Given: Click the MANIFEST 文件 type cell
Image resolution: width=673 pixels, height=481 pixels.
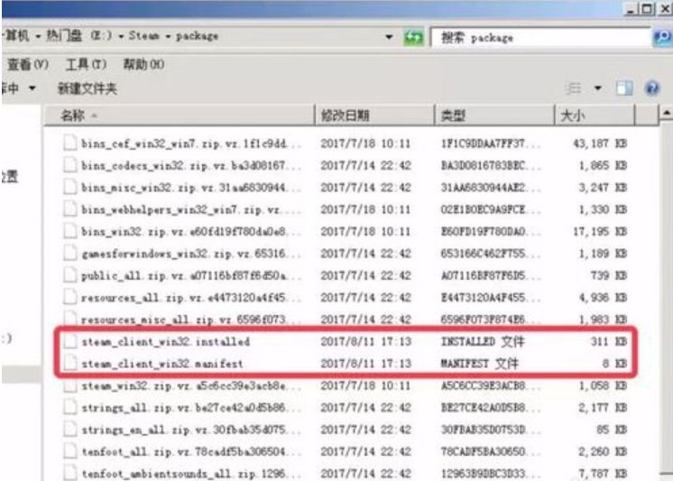Looking at the screenshot, I should [x=479, y=364].
